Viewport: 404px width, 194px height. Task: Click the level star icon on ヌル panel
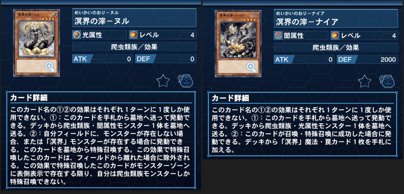[134, 35]
